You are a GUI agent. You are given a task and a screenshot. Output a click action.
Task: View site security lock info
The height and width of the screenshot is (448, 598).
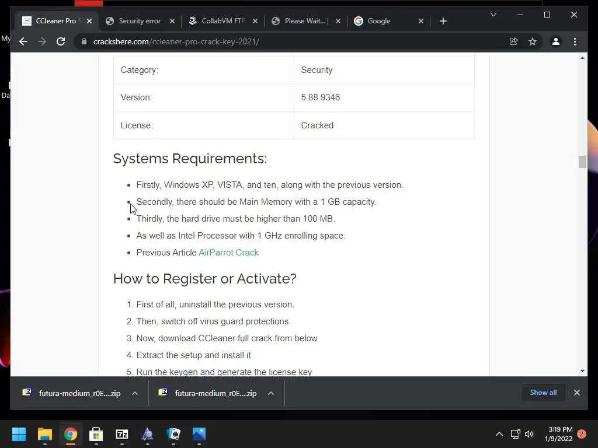click(x=84, y=41)
